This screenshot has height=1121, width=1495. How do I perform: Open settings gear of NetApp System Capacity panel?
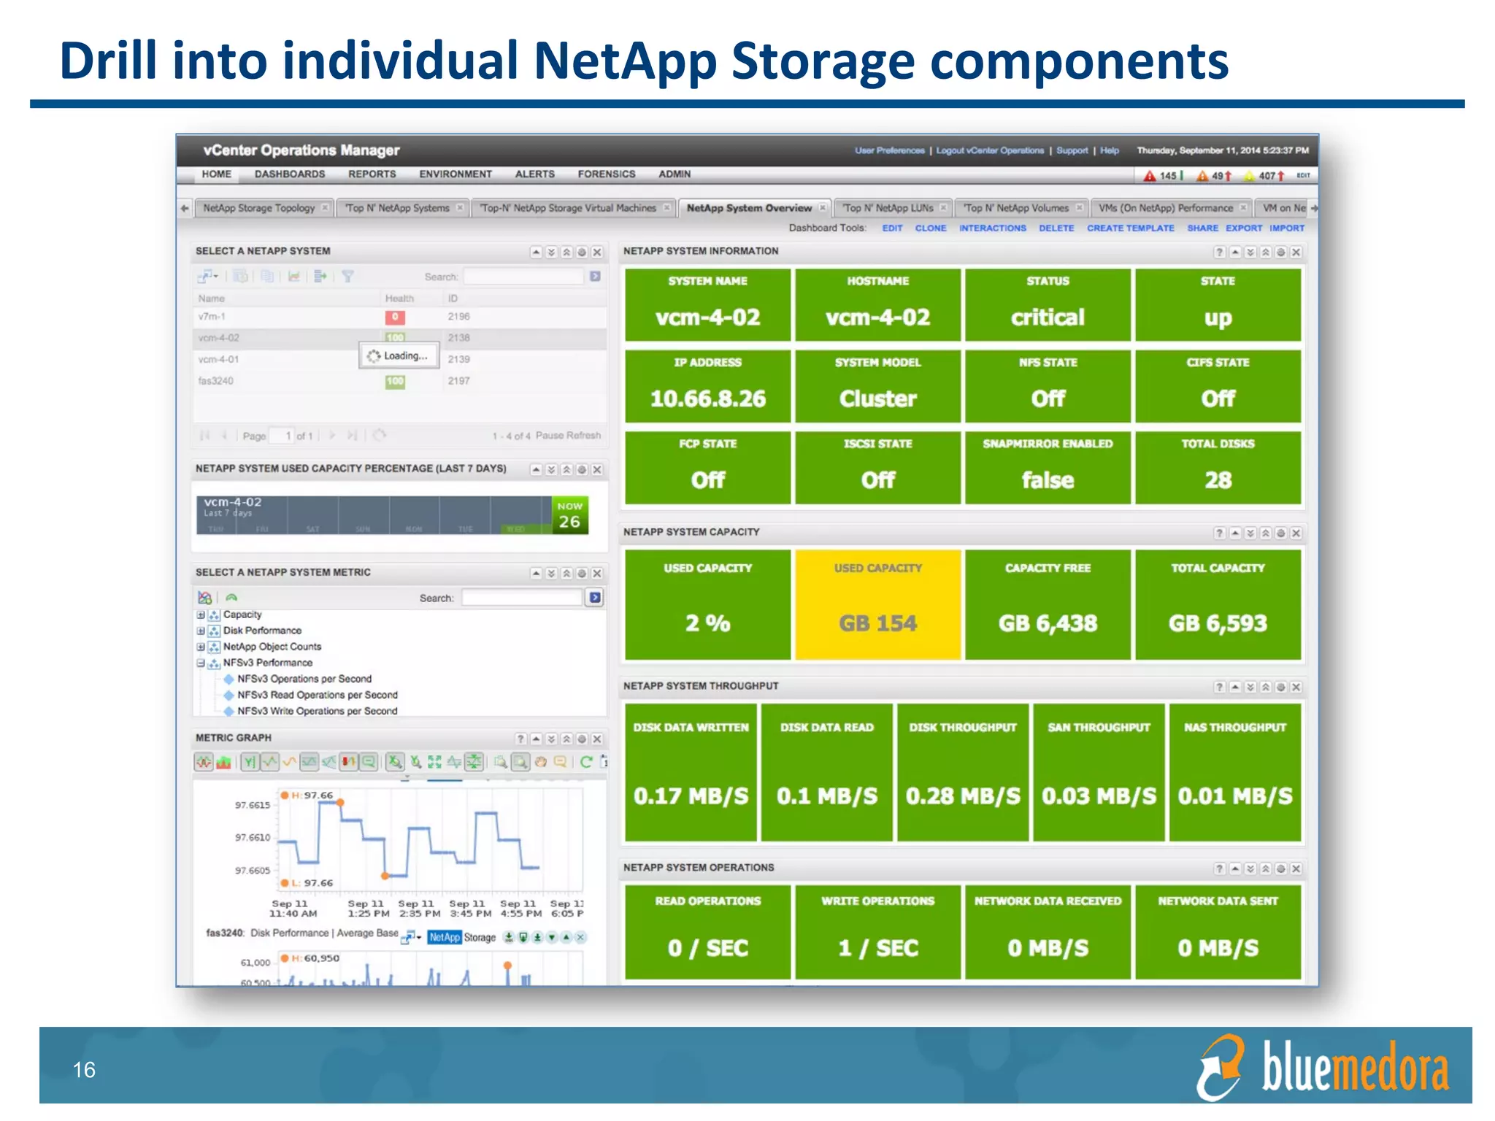(1280, 533)
